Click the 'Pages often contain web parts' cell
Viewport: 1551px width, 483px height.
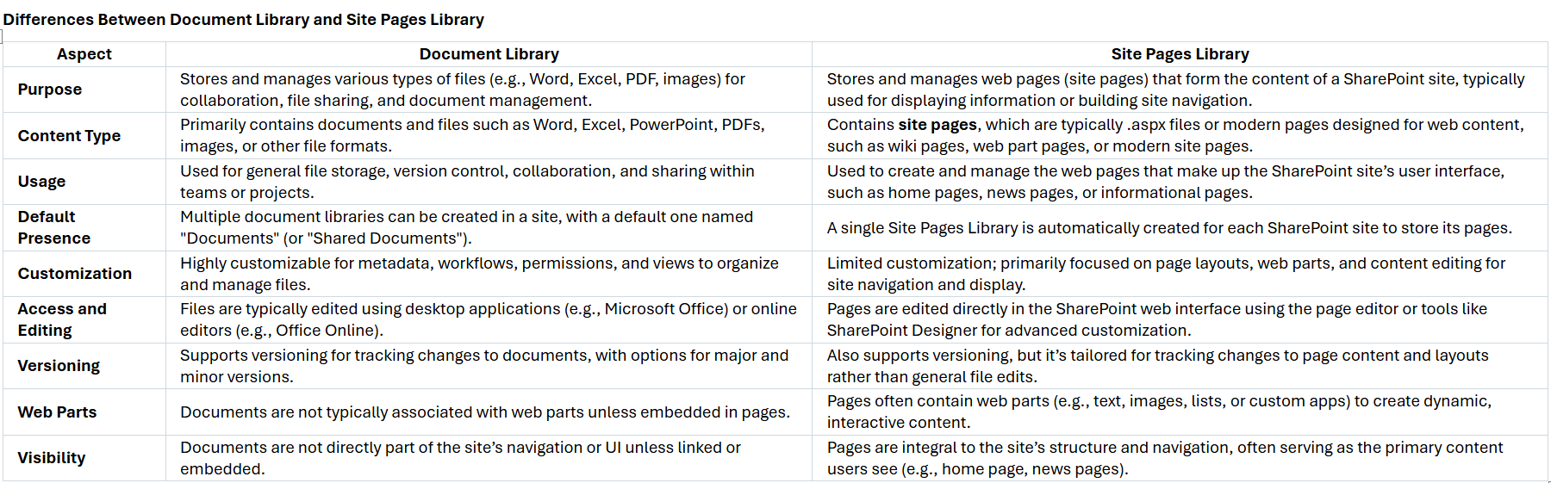tap(1159, 412)
